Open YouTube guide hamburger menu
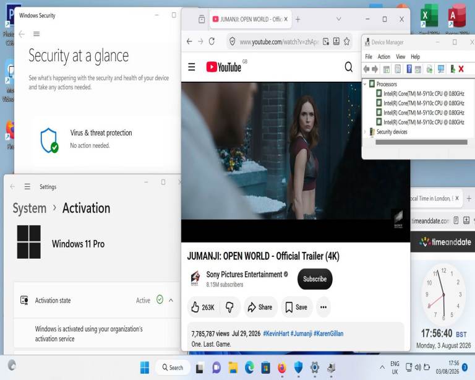 coord(192,67)
